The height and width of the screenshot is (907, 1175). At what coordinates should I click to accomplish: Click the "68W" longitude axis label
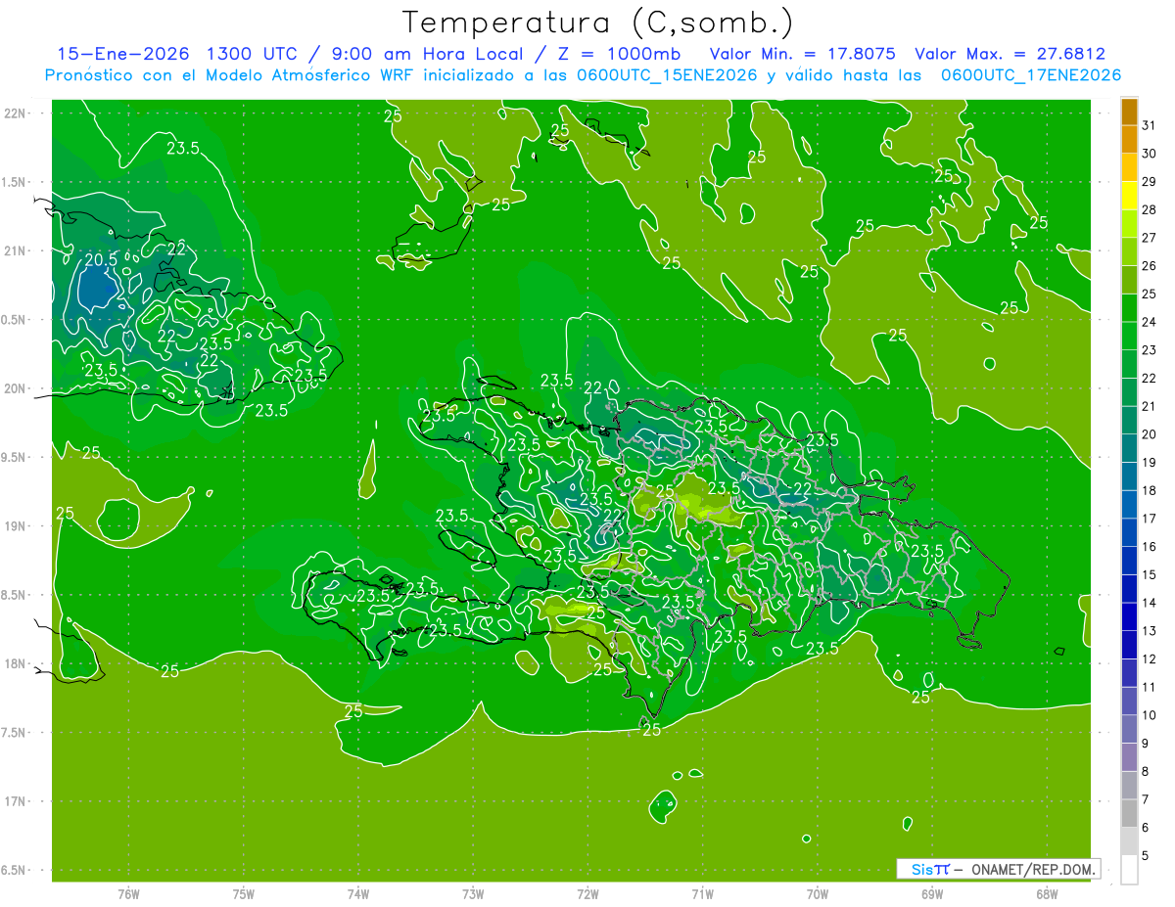coord(1047,893)
